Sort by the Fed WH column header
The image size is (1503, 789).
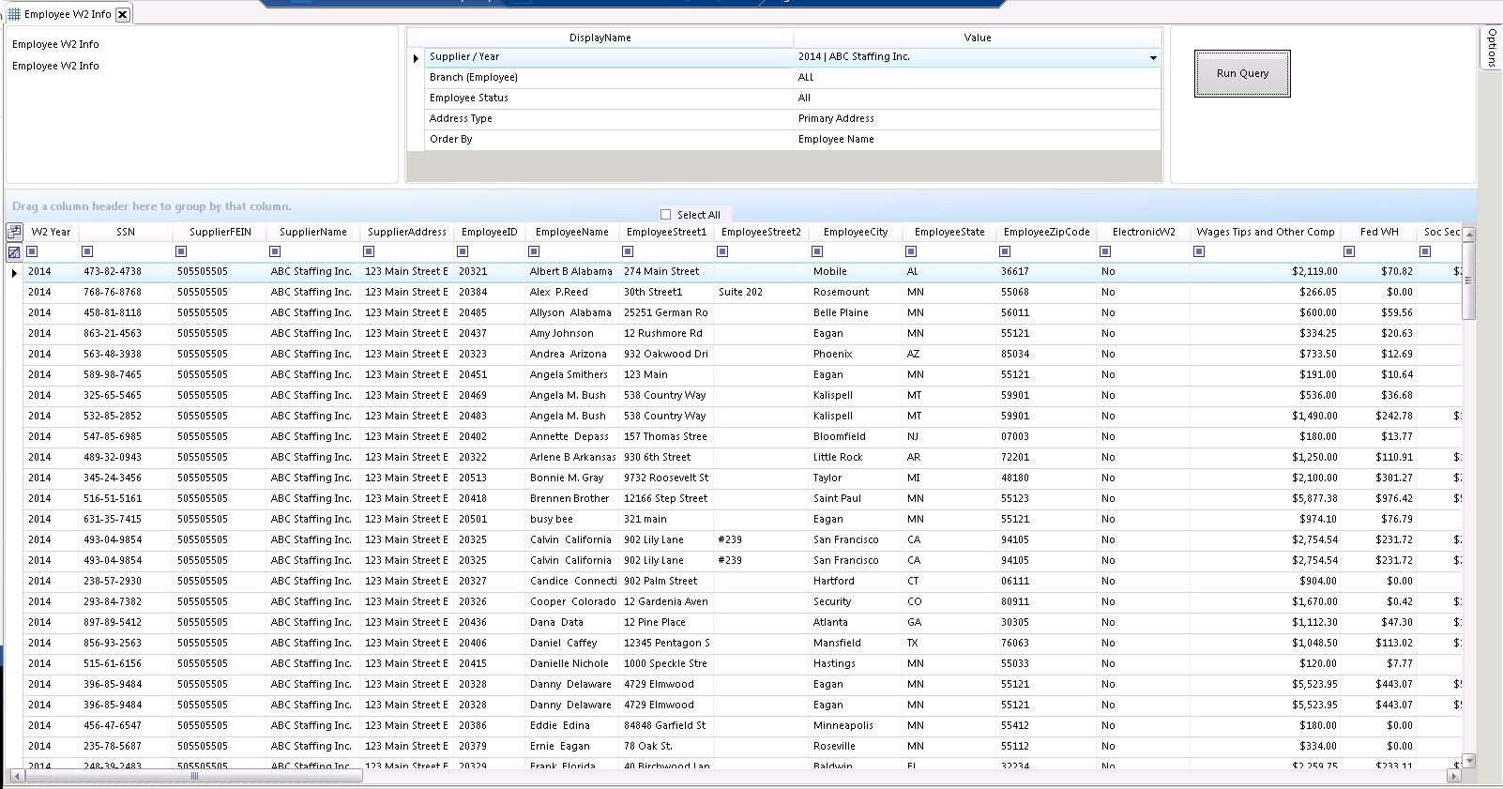[x=1379, y=232]
